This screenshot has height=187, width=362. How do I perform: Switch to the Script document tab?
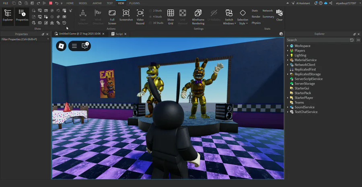coord(119,34)
